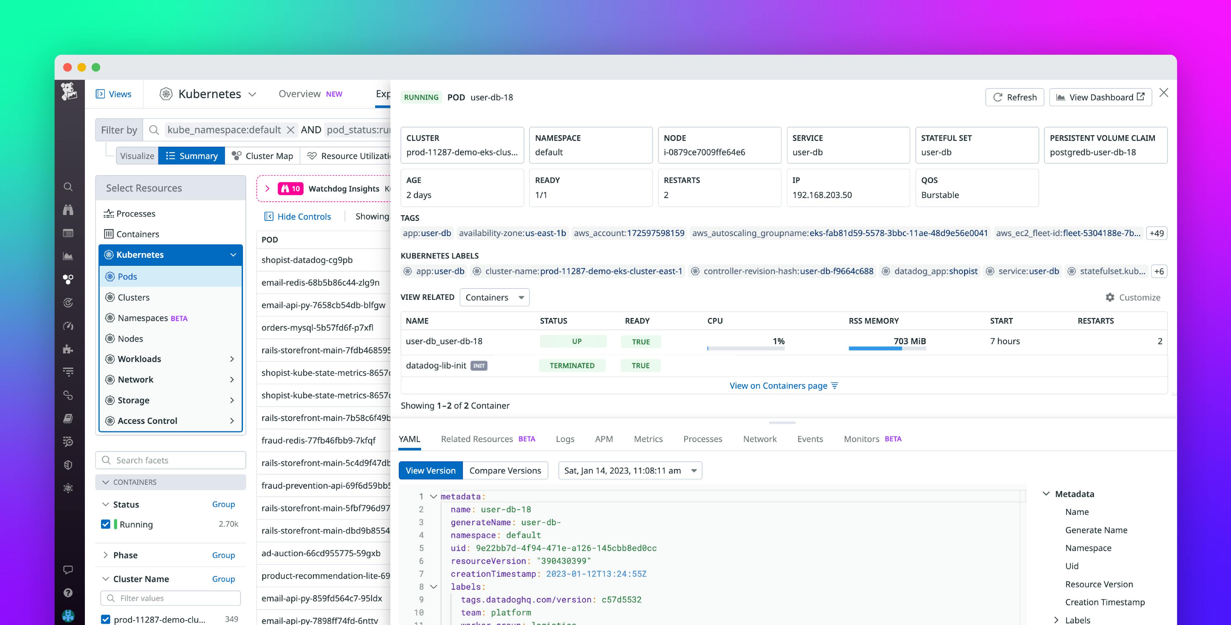Click the Refresh button
The height and width of the screenshot is (625, 1231).
(x=1015, y=97)
